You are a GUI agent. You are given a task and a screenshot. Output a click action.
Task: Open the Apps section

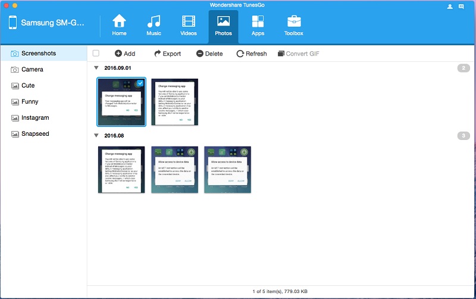coord(258,21)
